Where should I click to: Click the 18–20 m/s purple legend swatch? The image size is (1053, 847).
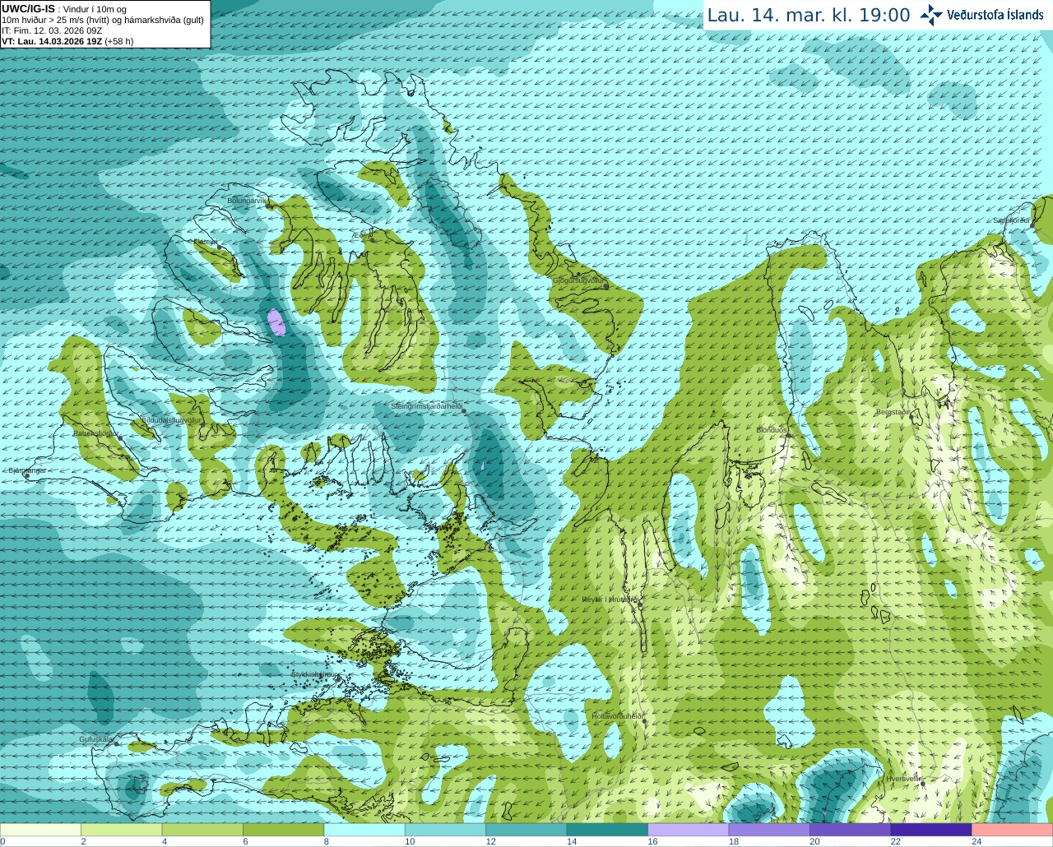click(x=769, y=830)
